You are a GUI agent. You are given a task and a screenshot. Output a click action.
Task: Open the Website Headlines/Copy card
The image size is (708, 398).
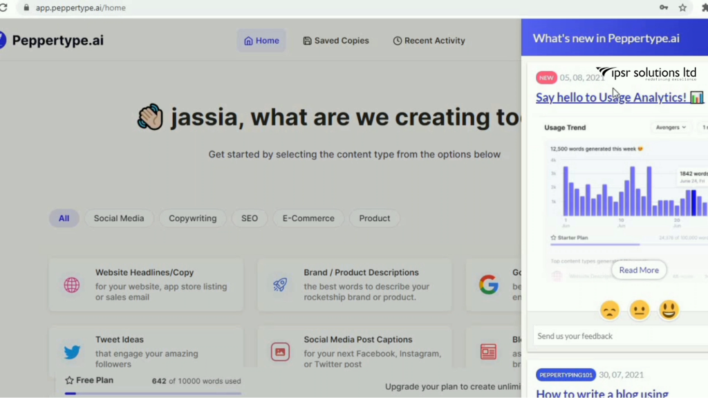coord(146,285)
